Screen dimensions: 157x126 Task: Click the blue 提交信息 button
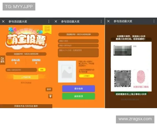[x=78, y=88]
